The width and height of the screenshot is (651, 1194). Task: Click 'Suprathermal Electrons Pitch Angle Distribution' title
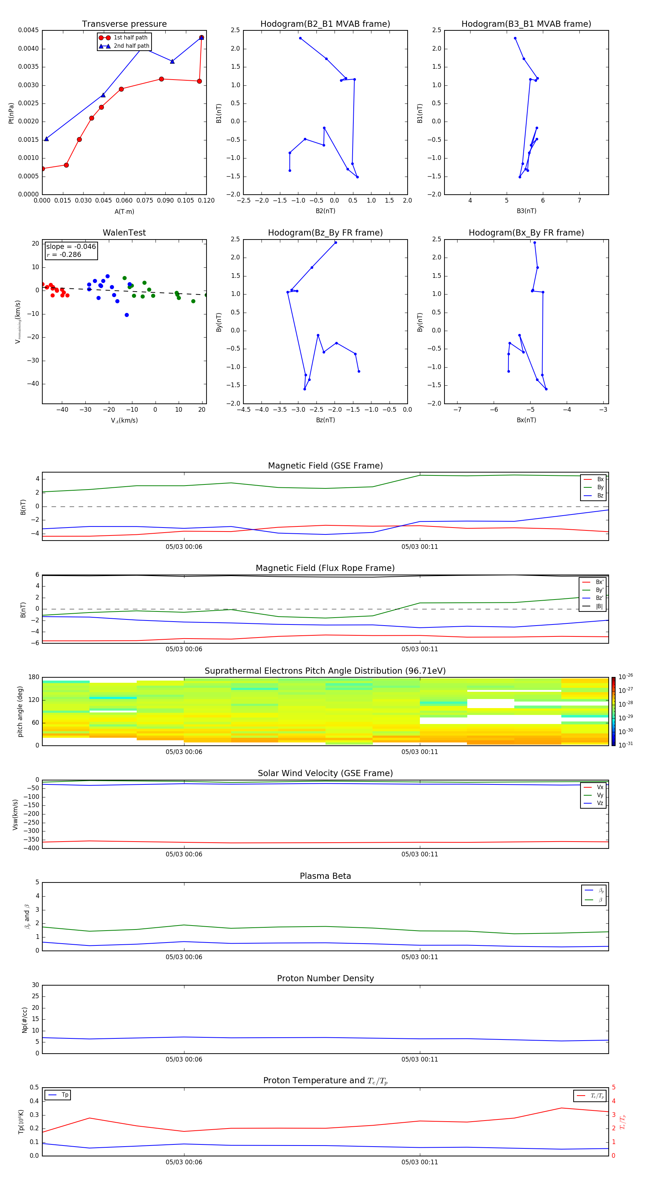325,671
